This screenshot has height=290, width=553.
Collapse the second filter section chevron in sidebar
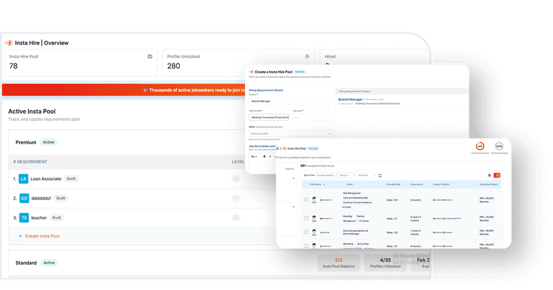tap(293, 206)
